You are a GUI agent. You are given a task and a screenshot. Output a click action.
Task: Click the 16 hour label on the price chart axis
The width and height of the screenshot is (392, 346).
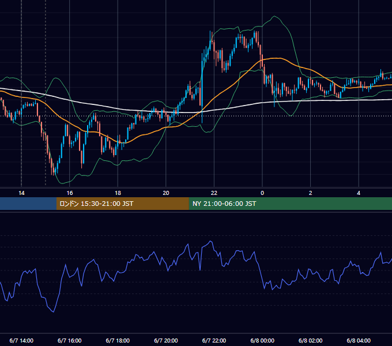70,193
